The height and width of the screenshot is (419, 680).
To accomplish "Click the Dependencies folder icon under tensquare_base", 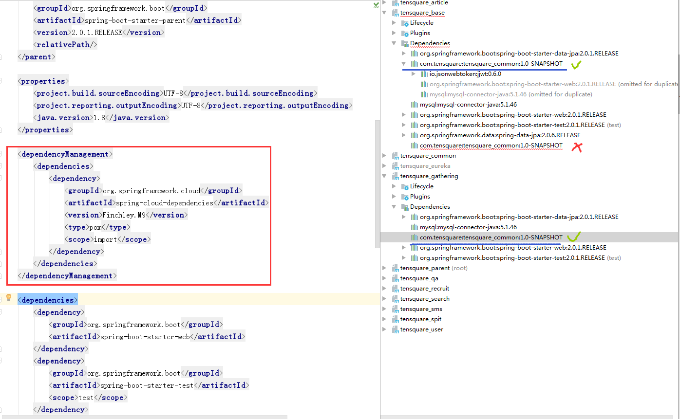I will [405, 43].
